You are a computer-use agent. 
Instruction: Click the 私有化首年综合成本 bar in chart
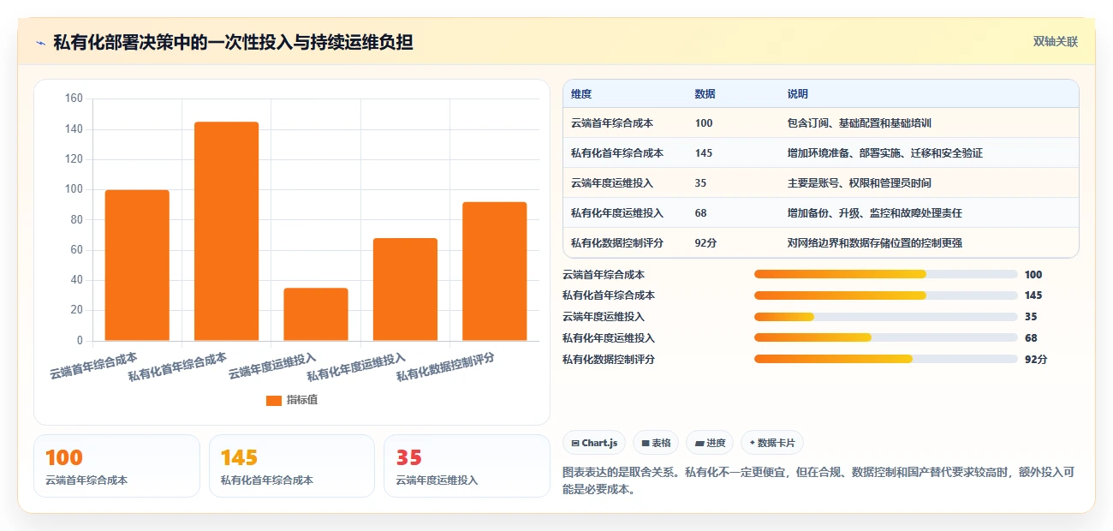click(x=227, y=231)
